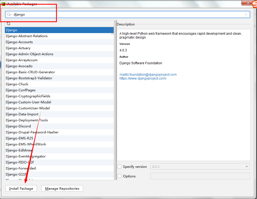The height and width of the screenshot is (199, 257).
Task: Select Django-CustomUser-Model in the list
Action: click(59, 108)
